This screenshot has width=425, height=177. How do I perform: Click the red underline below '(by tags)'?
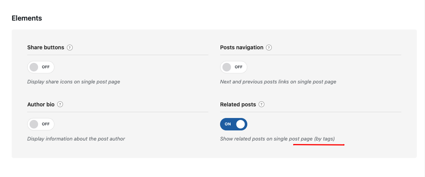tap(319, 145)
